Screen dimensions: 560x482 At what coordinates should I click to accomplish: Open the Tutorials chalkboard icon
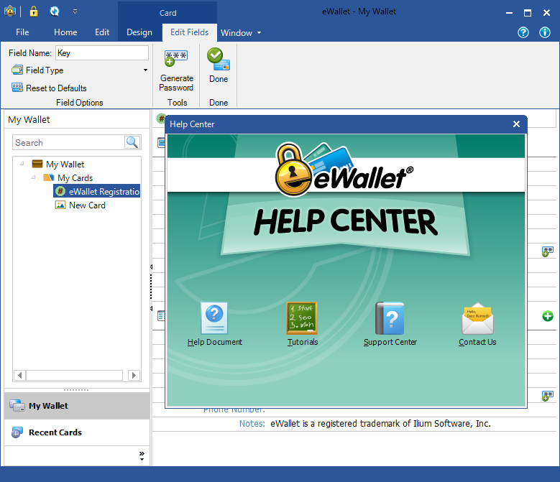click(302, 318)
